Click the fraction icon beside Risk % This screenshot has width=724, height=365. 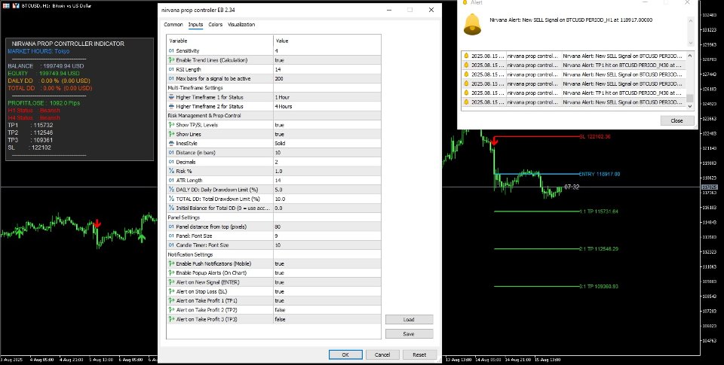[171, 171]
